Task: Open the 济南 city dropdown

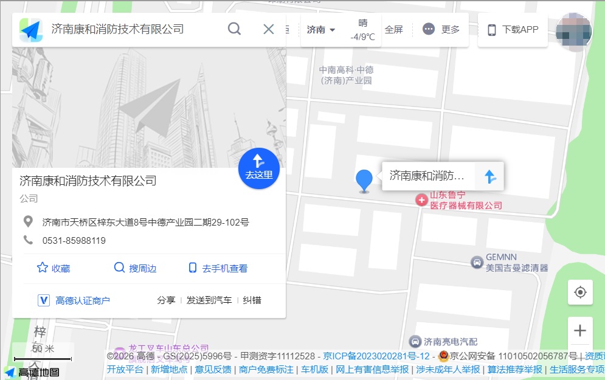Action: click(x=321, y=30)
